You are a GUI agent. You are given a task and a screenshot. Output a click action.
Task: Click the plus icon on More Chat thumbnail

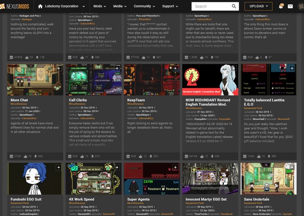click(x=59, y=68)
